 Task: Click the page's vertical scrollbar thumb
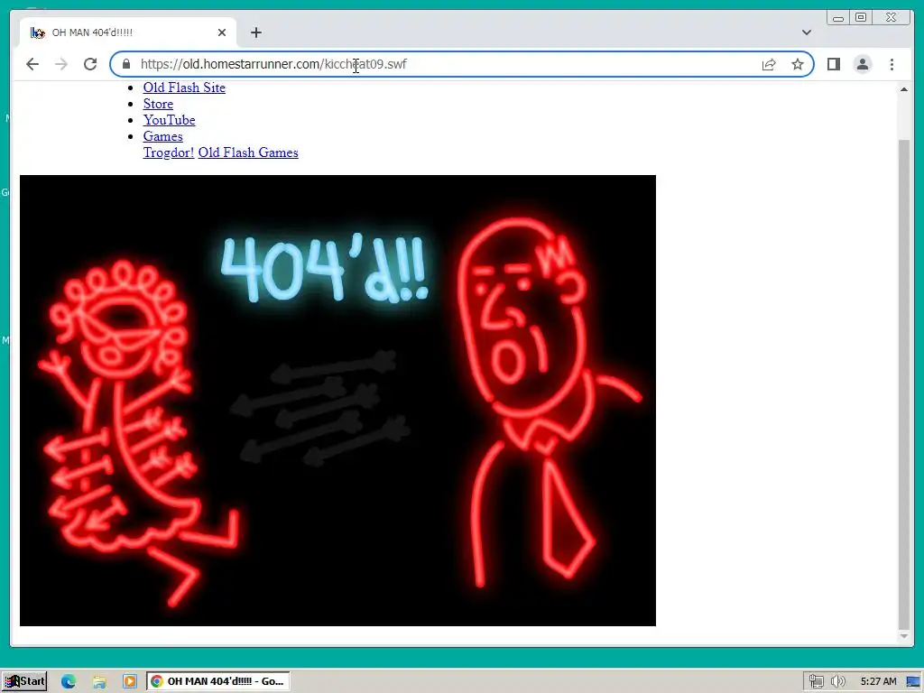[903, 384]
